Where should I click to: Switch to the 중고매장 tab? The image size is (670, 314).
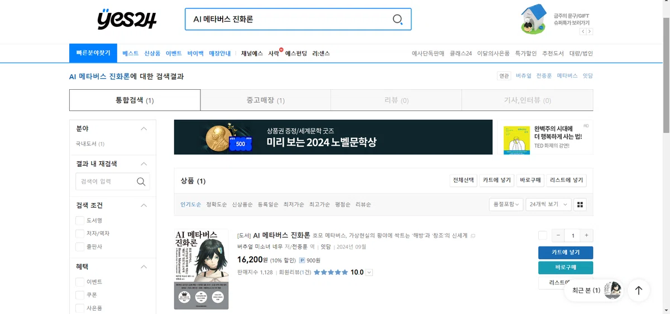click(266, 100)
